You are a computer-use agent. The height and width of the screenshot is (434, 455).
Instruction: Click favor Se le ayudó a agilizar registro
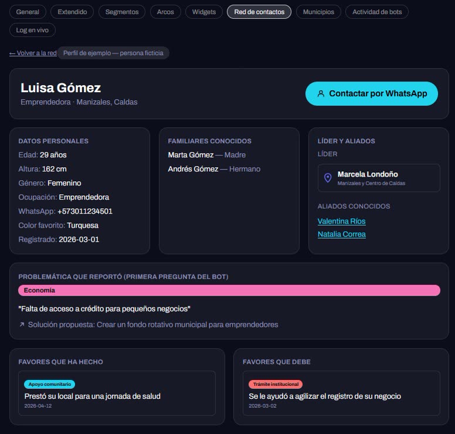coord(325,396)
